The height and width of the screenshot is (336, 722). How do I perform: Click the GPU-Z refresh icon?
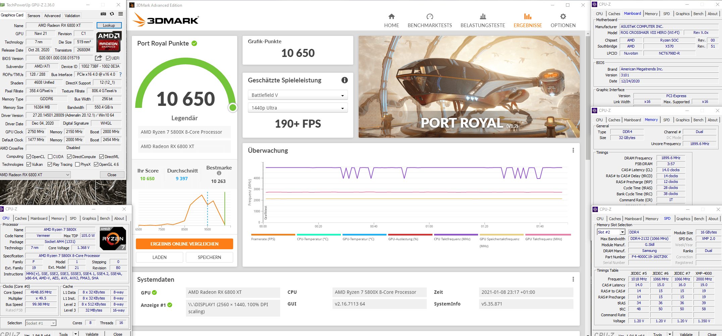[x=112, y=14]
